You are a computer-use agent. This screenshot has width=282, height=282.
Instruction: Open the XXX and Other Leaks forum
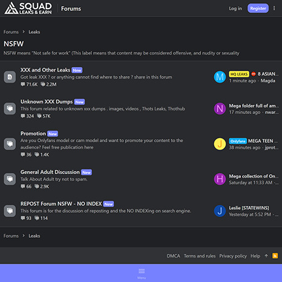(x=45, y=70)
